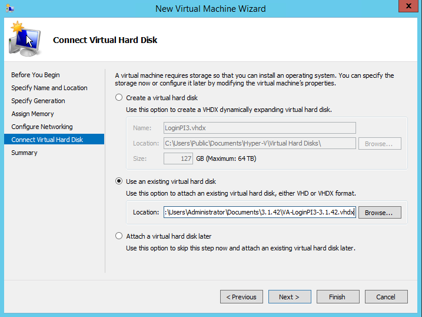
Task: Click the VHD or VHDX format description text
Action: click(241, 193)
